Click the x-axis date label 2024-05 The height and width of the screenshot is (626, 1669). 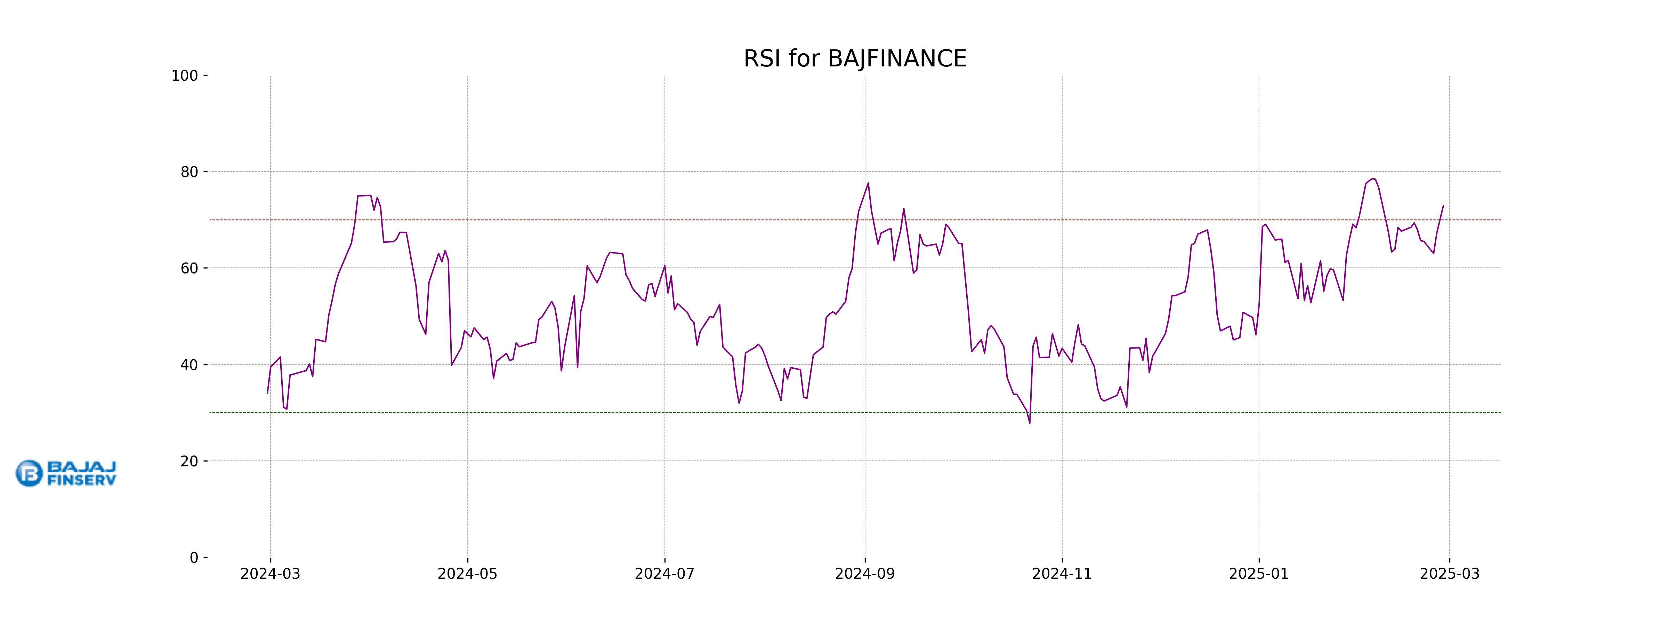coord(467,574)
